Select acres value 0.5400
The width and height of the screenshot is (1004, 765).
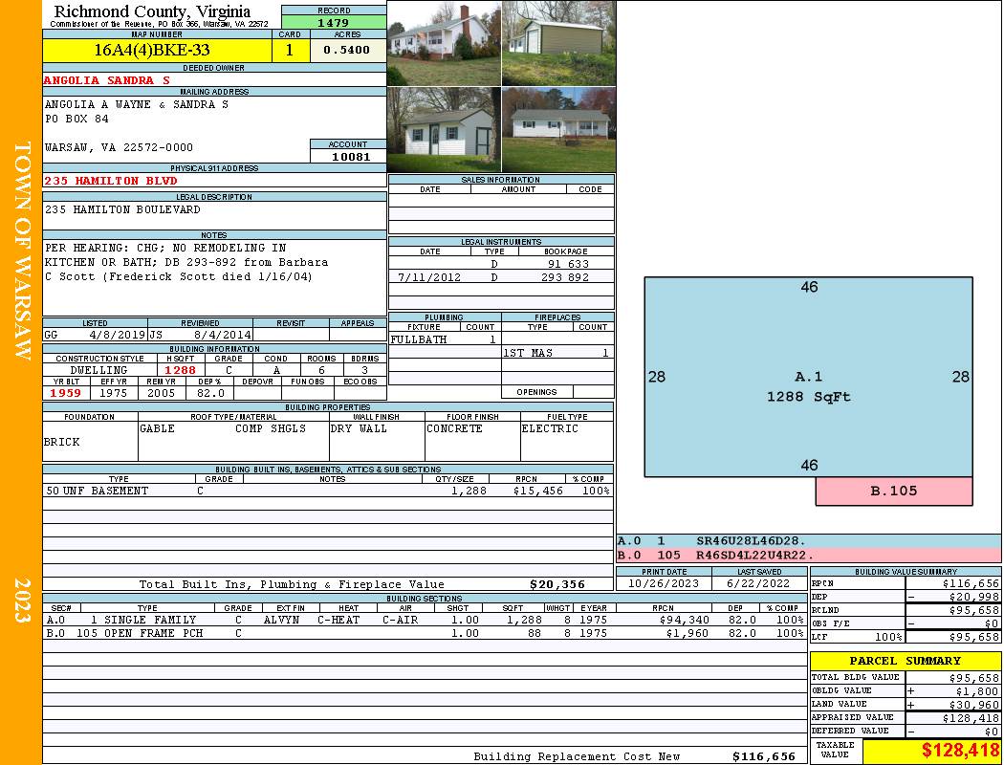[346, 50]
